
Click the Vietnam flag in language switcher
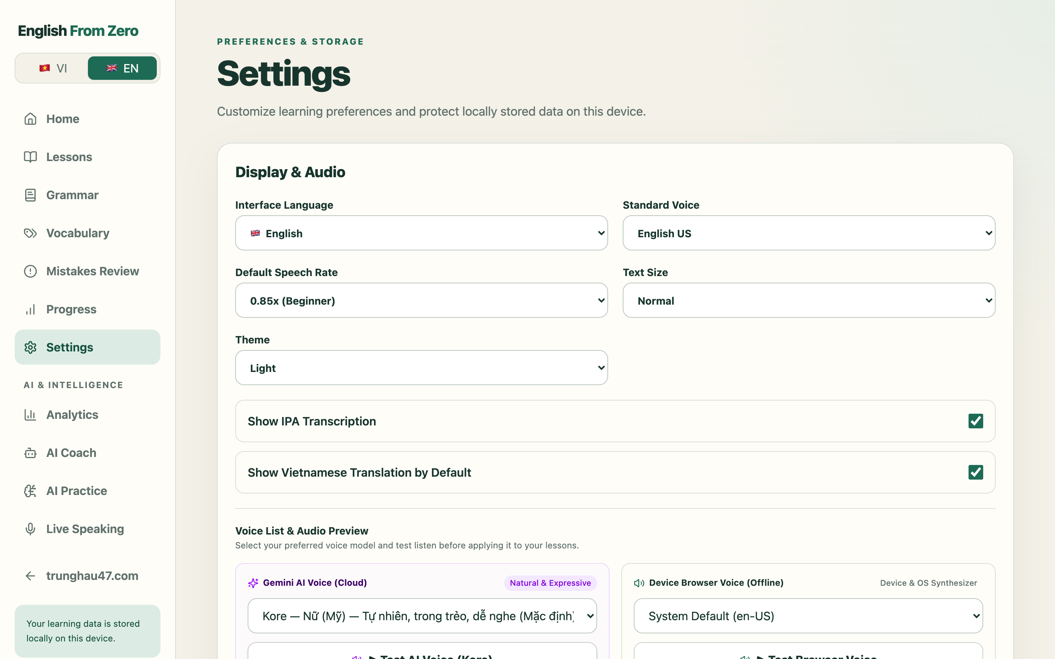[x=44, y=68]
